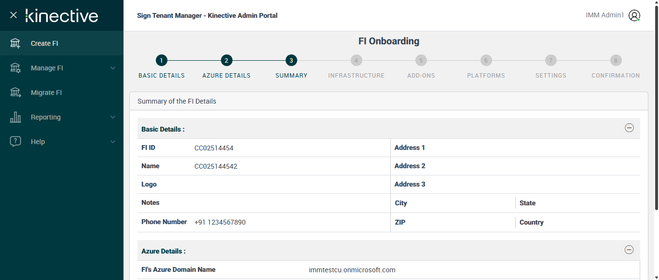The image size is (659, 280).
Task: Expand the Help submenu chevron
Action: [113, 142]
